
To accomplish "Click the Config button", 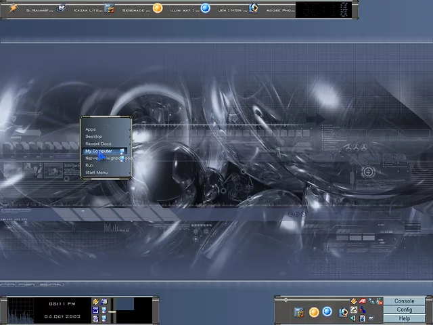I will click(405, 309).
